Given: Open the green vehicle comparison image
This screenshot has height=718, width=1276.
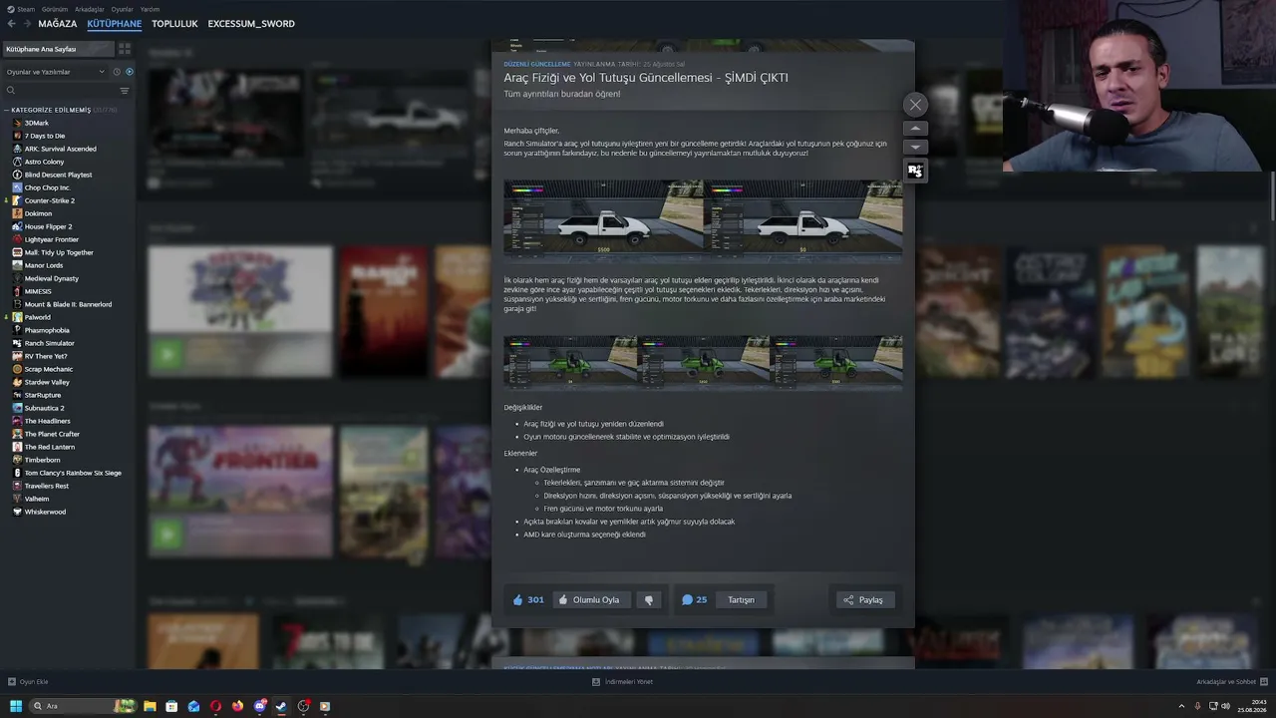Looking at the screenshot, I should coord(703,362).
